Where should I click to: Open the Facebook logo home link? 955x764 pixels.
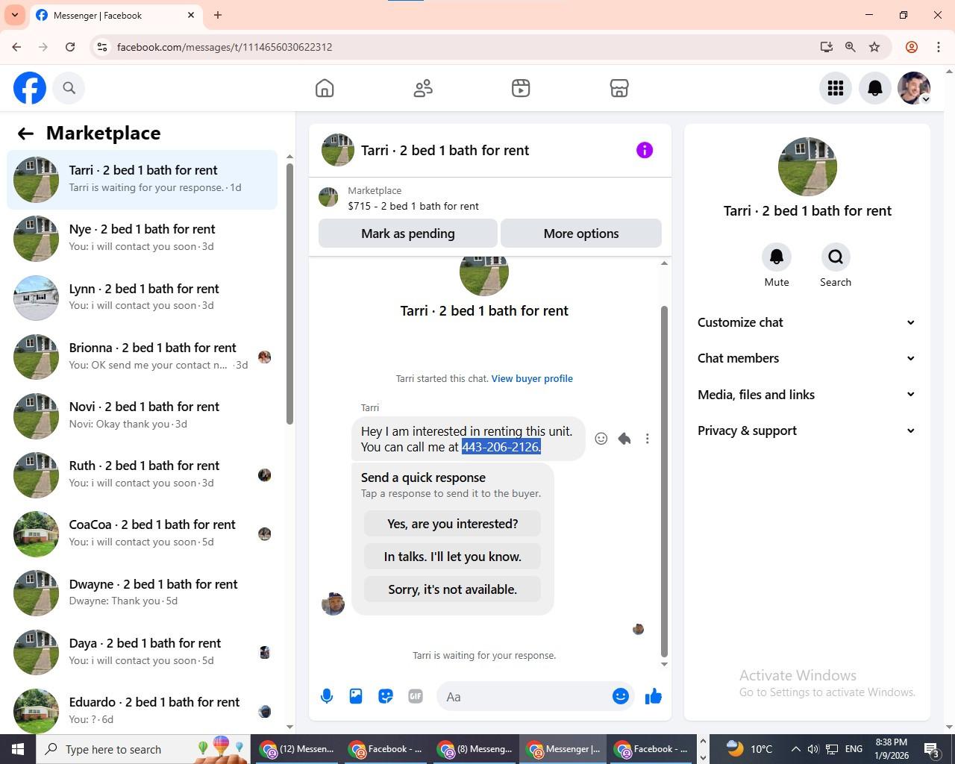(30, 88)
